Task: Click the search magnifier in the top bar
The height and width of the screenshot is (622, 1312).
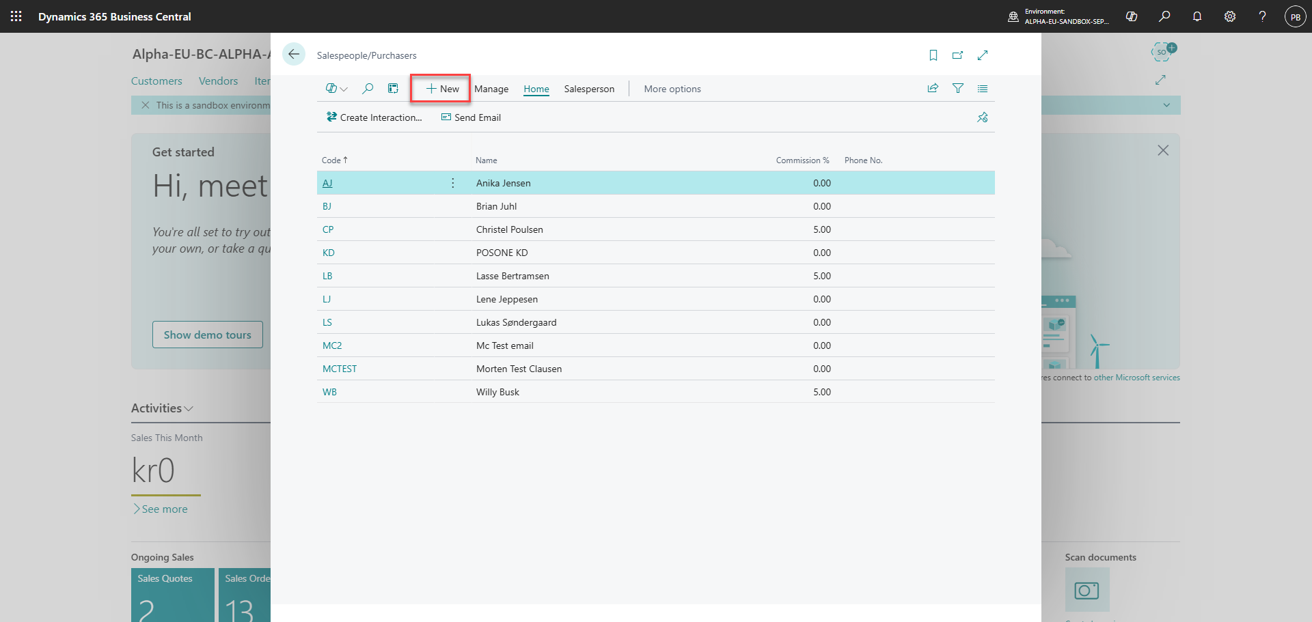Action: (1164, 16)
